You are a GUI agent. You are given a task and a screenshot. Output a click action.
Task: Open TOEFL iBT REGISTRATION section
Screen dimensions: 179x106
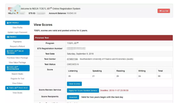(17, 68)
